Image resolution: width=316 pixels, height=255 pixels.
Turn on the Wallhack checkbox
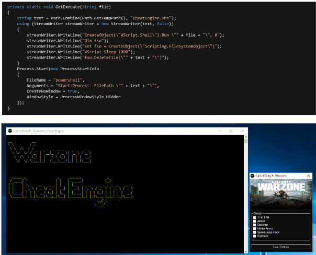[255, 236]
